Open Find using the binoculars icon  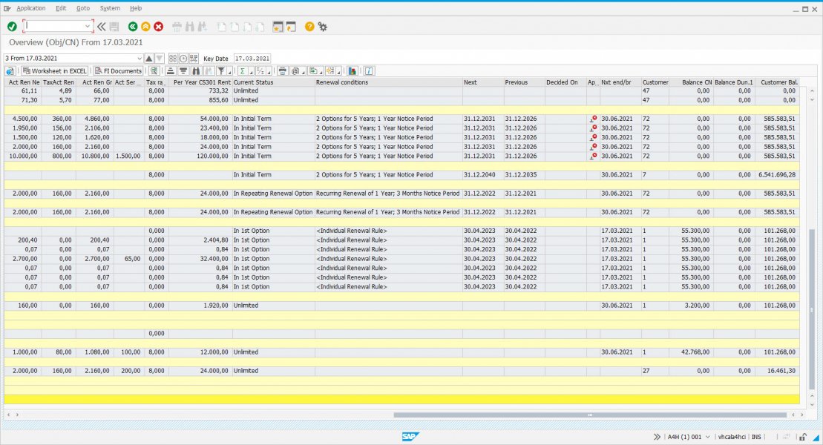[x=197, y=70]
